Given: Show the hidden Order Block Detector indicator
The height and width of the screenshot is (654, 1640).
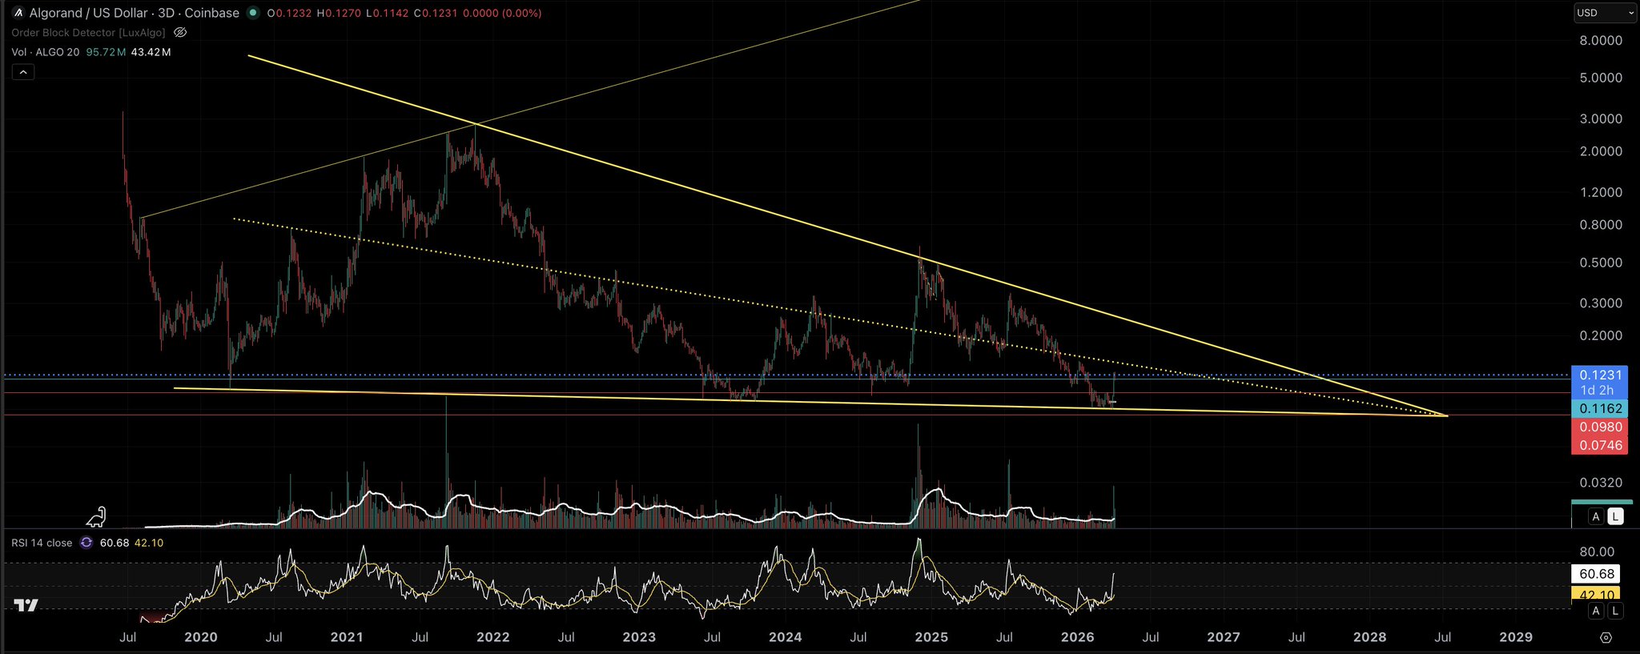Looking at the screenshot, I should pos(180,33).
